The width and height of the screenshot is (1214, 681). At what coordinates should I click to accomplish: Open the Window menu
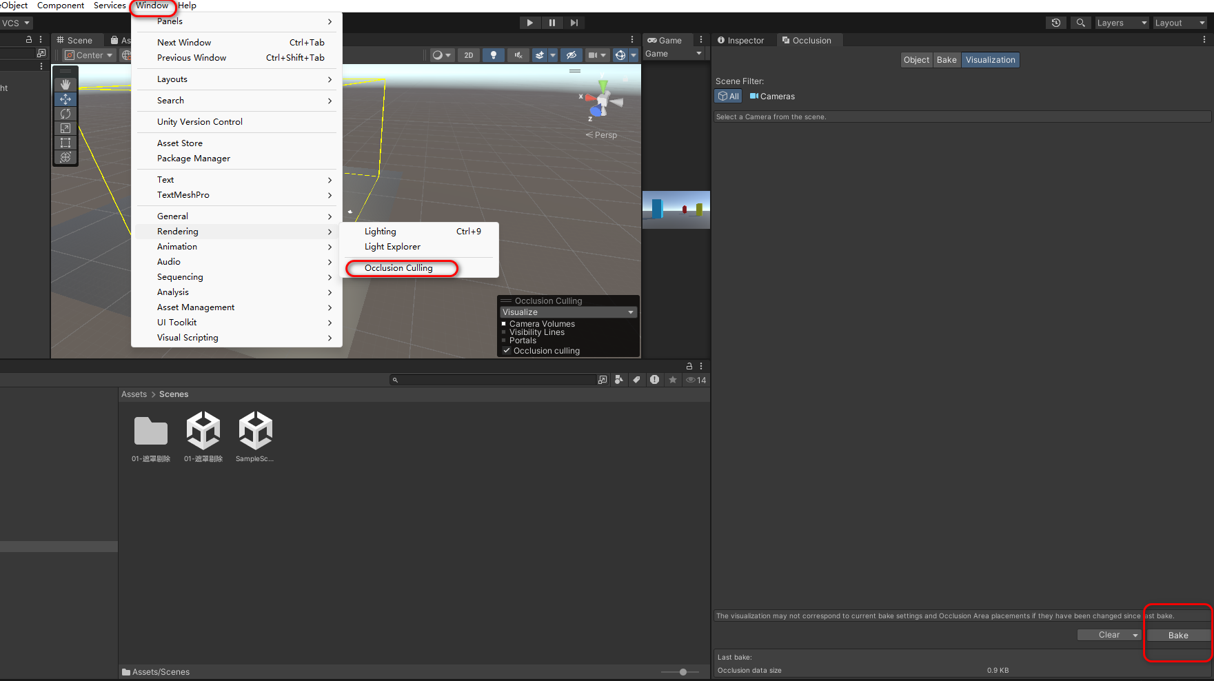point(152,6)
